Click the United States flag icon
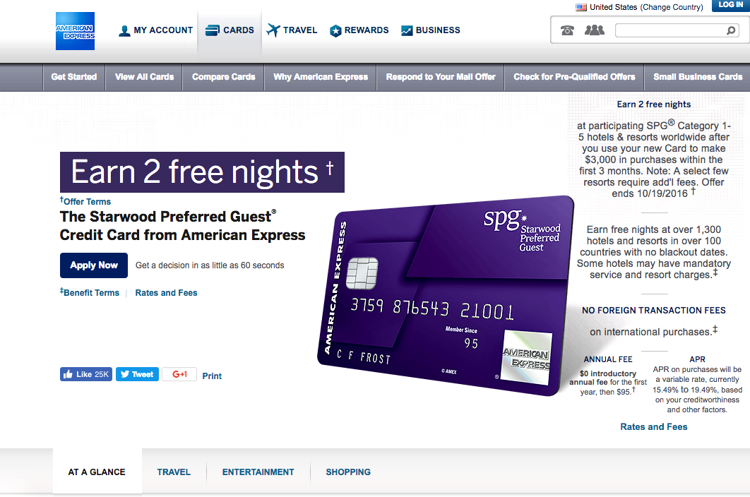The width and height of the screenshot is (750, 497). pyautogui.click(x=581, y=7)
